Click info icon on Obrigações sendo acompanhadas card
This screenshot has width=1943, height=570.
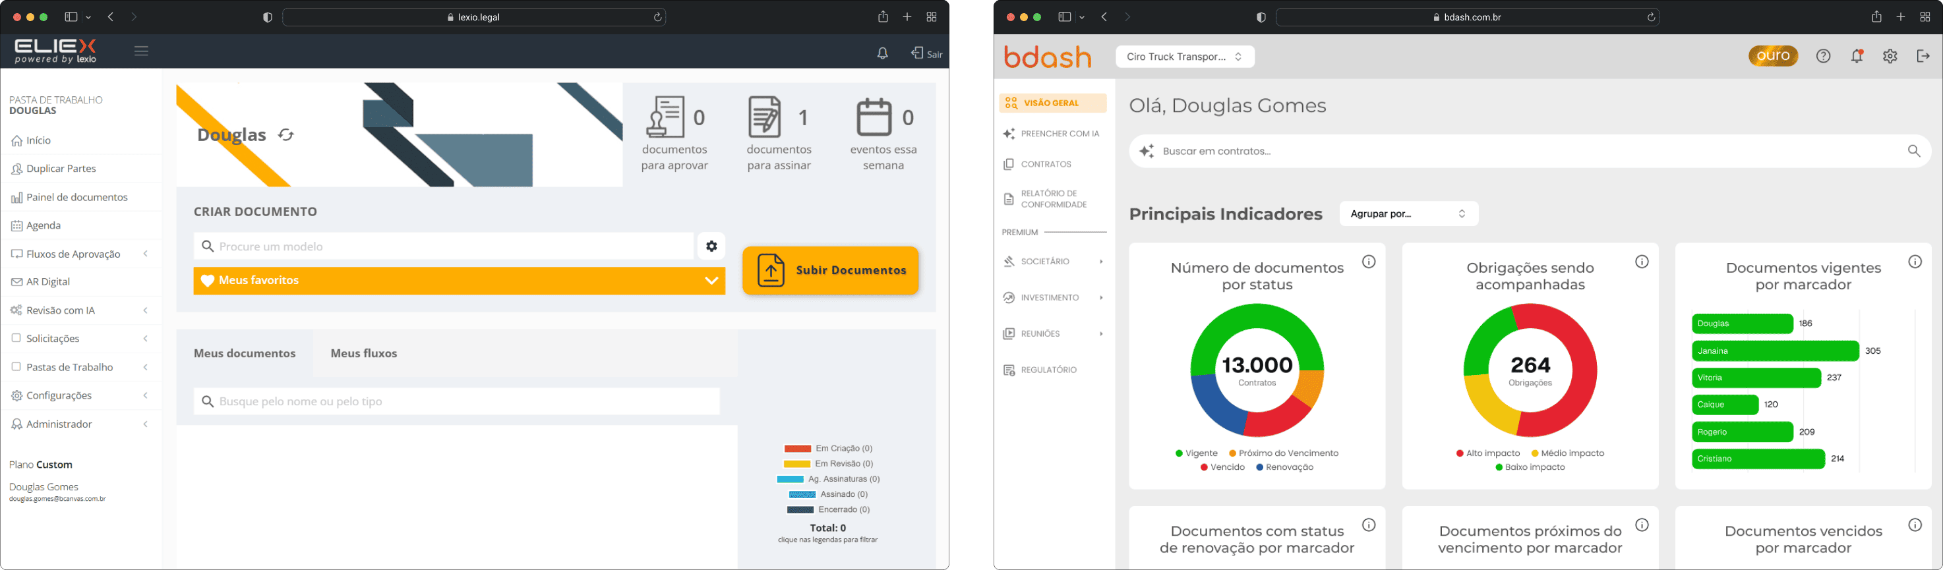1642,262
